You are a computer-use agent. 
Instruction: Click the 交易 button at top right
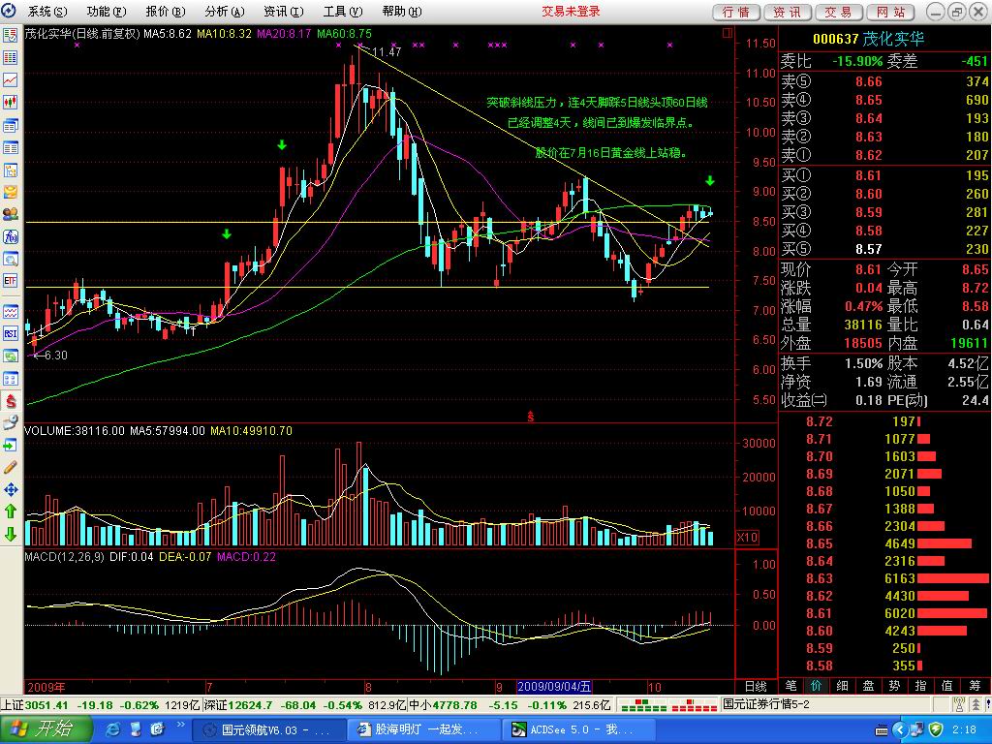tap(839, 12)
